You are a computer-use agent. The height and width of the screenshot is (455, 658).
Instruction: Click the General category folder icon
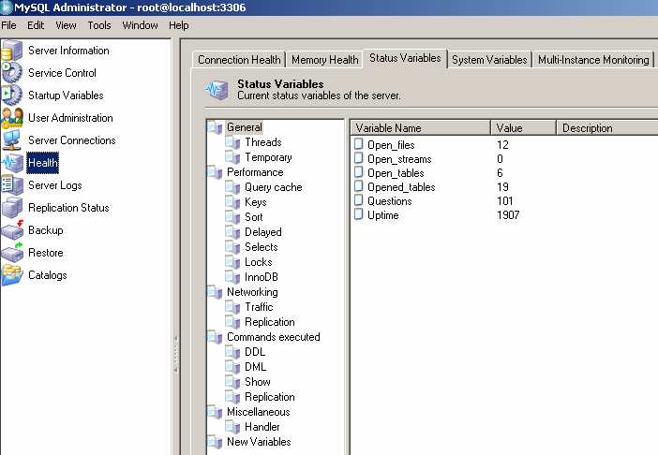[215, 127]
